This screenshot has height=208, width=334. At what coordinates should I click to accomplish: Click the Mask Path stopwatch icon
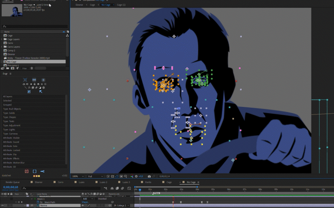click(38, 202)
